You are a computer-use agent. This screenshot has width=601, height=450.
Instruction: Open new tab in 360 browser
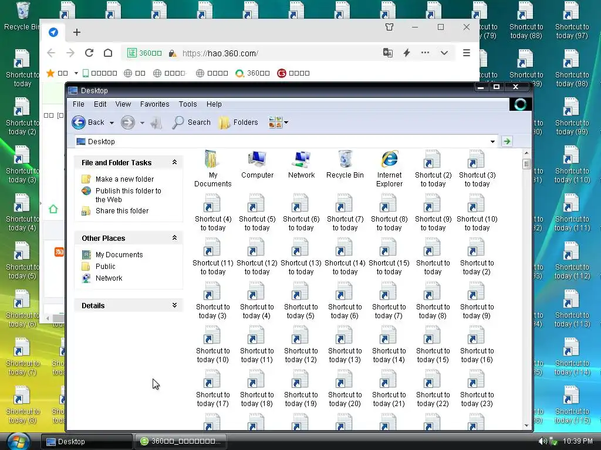(x=77, y=32)
